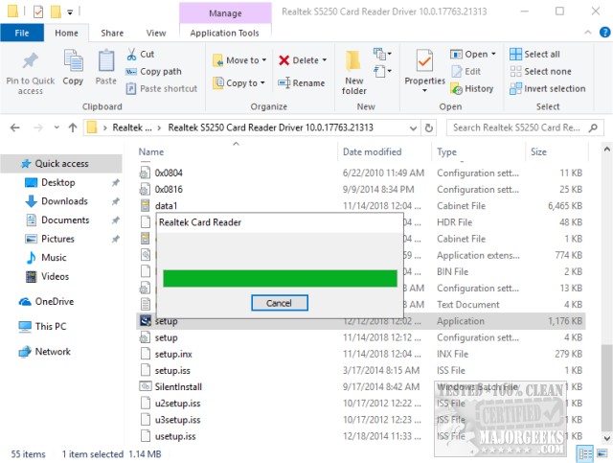This screenshot has height=463, width=613.
Task: Select the 0x0816 configuration file
Action: [x=360, y=190]
